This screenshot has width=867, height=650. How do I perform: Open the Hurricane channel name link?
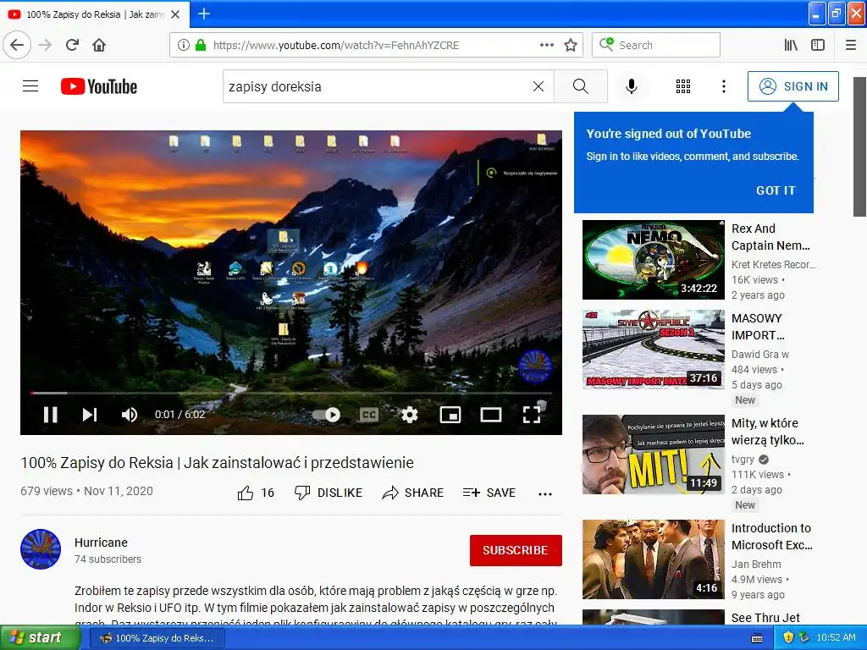(x=102, y=543)
